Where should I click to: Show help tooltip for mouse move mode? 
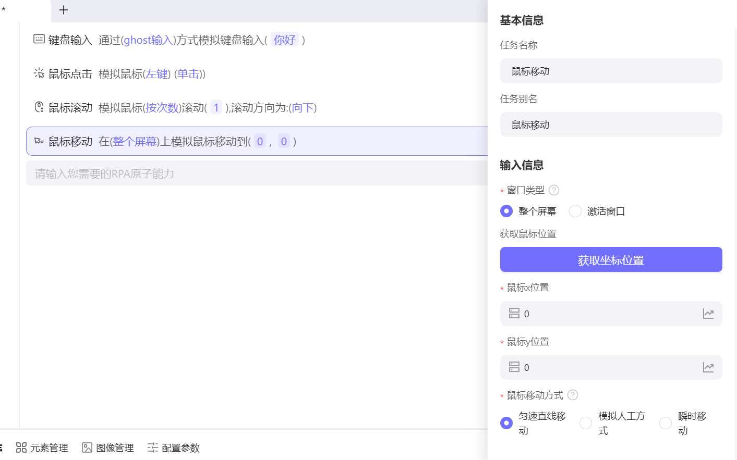click(573, 395)
